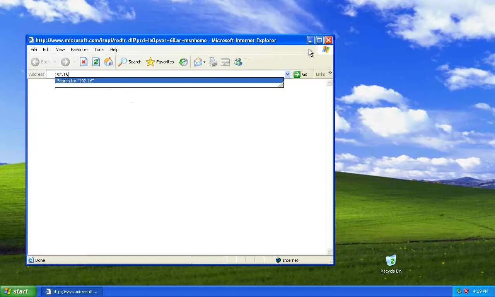Click the Go button

(x=301, y=74)
